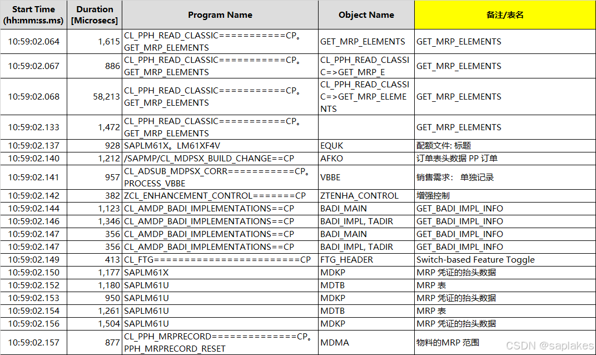Select duration value 1,504
The image size is (596, 355).
click(109, 324)
